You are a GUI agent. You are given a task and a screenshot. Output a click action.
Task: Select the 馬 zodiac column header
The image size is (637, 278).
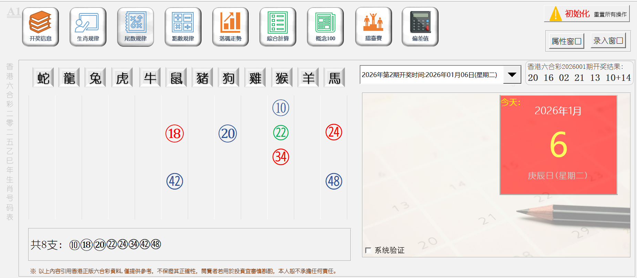tap(334, 78)
